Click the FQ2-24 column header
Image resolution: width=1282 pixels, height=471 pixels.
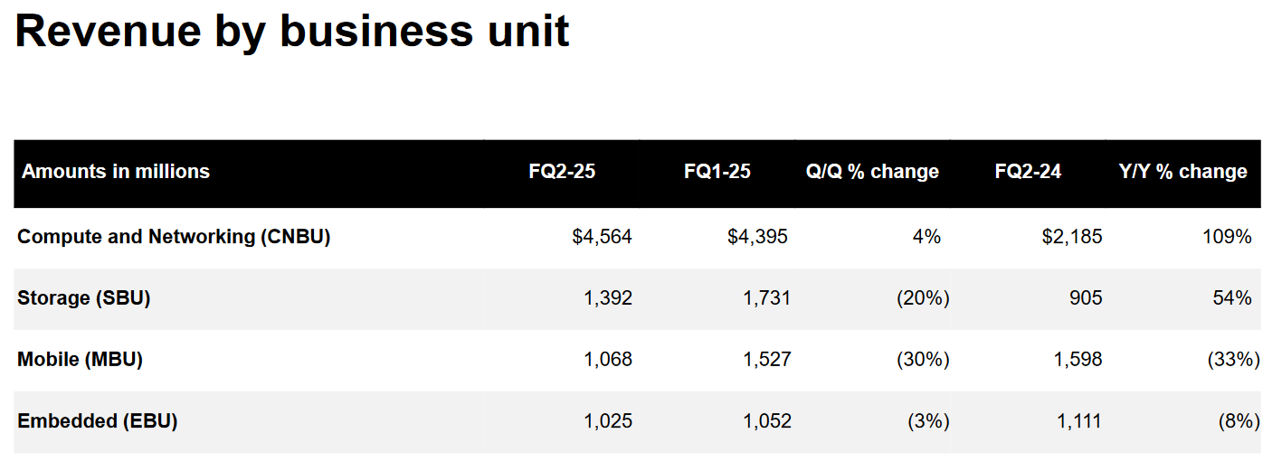[1028, 172]
